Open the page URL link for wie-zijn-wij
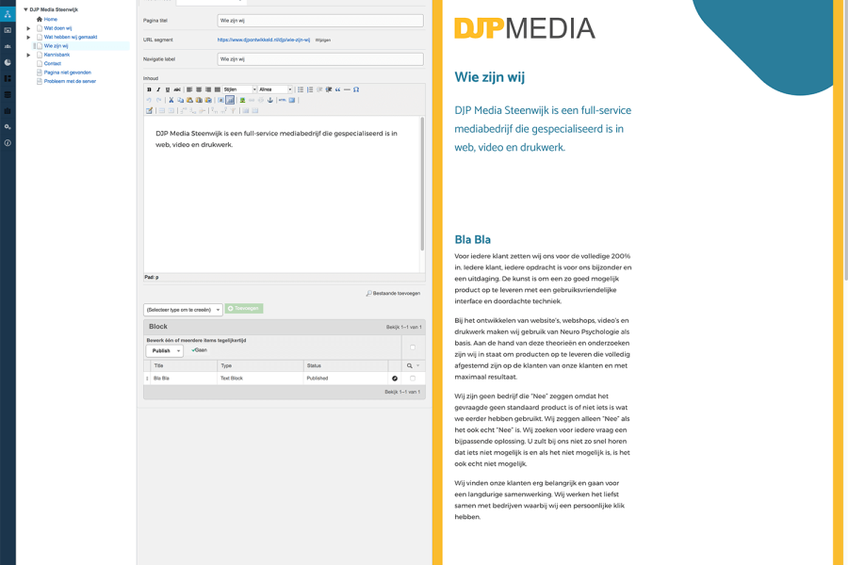The image size is (848, 565). point(264,40)
